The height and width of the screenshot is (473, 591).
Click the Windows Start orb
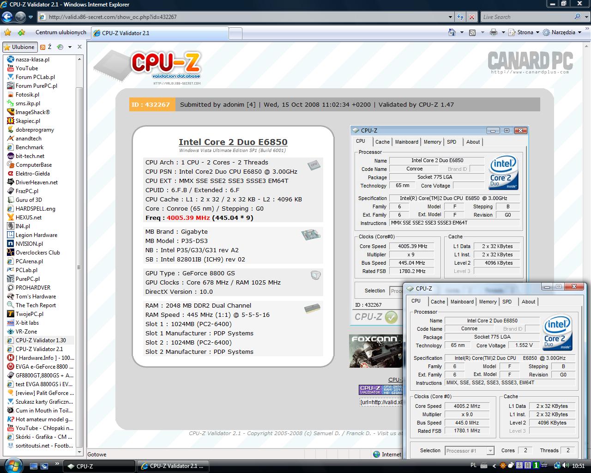[x=13, y=465]
